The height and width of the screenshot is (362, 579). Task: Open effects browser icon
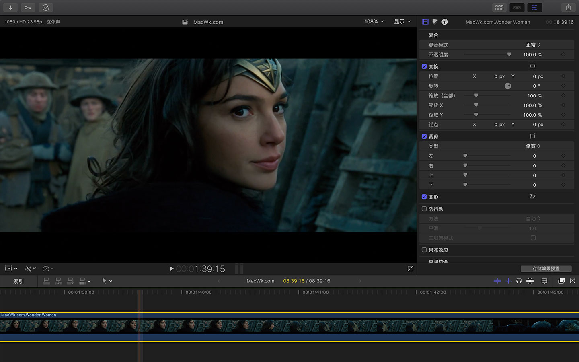coord(562,281)
